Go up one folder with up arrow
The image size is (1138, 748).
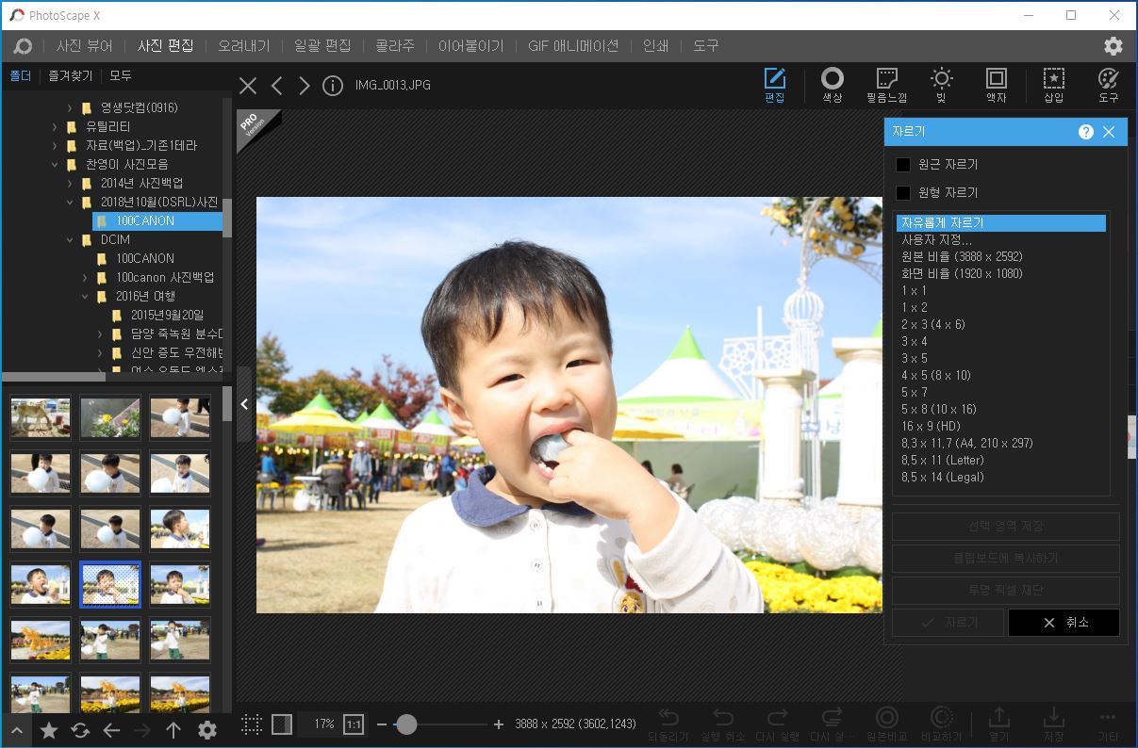(x=173, y=730)
